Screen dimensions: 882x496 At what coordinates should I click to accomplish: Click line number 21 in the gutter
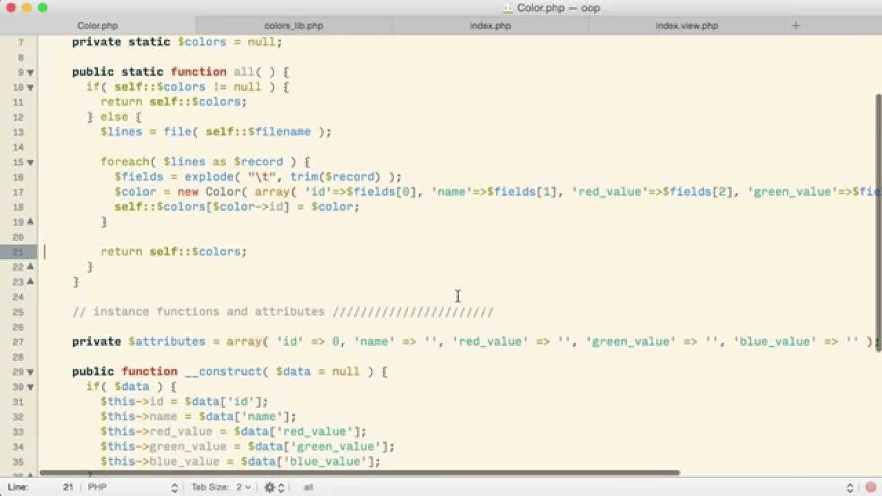(x=18, y=252)
